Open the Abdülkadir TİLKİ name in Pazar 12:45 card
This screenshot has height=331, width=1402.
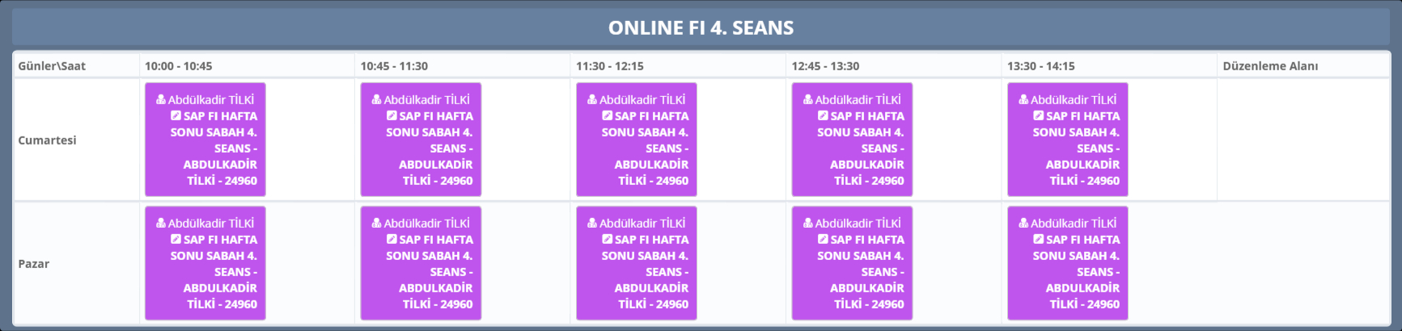coord(858,224)
